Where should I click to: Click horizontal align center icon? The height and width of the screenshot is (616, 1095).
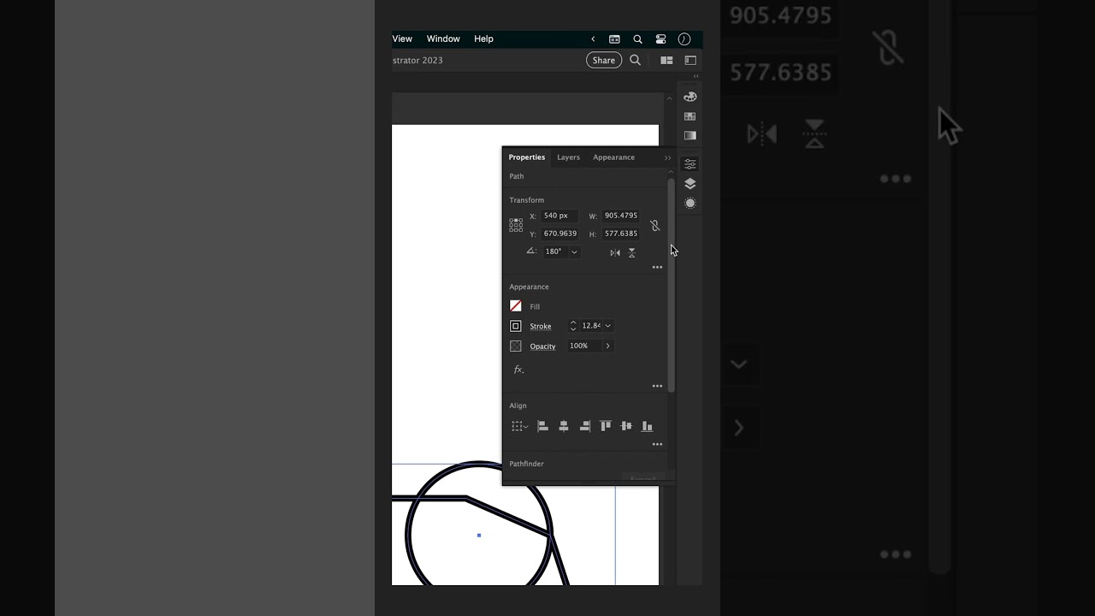pos(564,426)
